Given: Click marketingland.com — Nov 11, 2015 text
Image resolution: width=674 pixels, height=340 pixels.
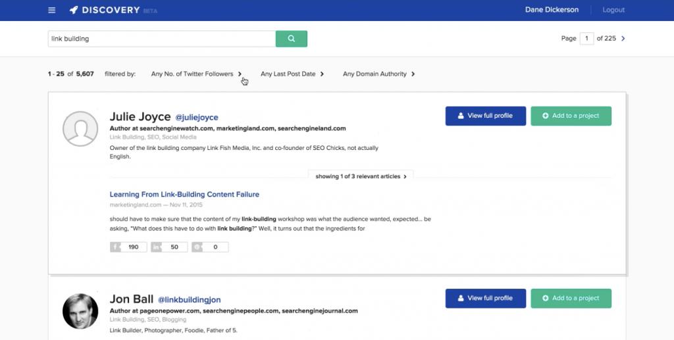Looking at the screenshot, I should coord(156,205).
